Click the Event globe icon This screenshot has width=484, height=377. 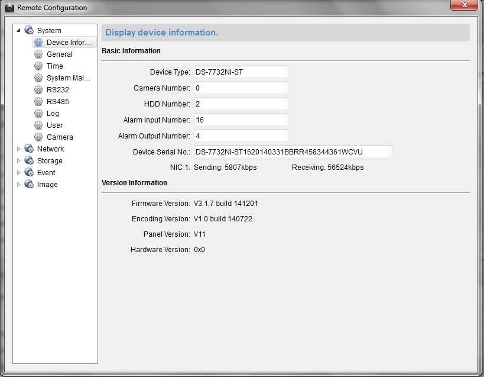(x=29, y=172)
